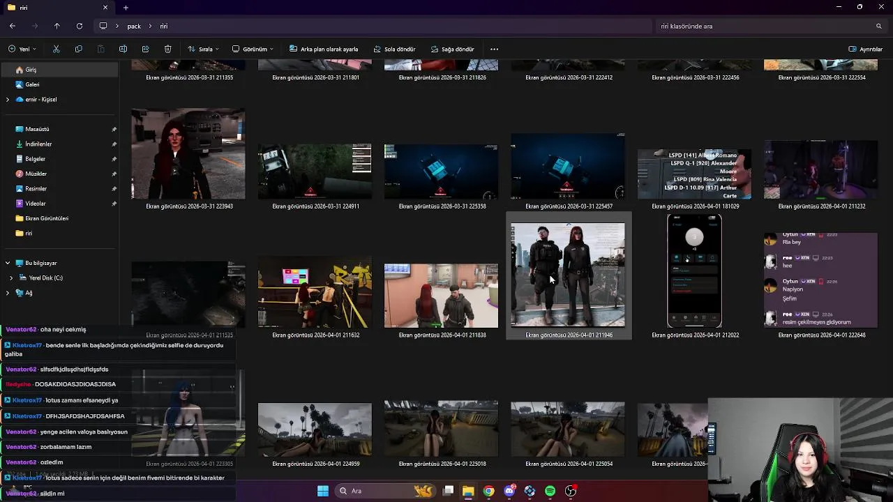Toggle the Ayrıntılar details pane
Viewport: 893px width, 502px height.
pyautogui.click(x=865, y=50)
